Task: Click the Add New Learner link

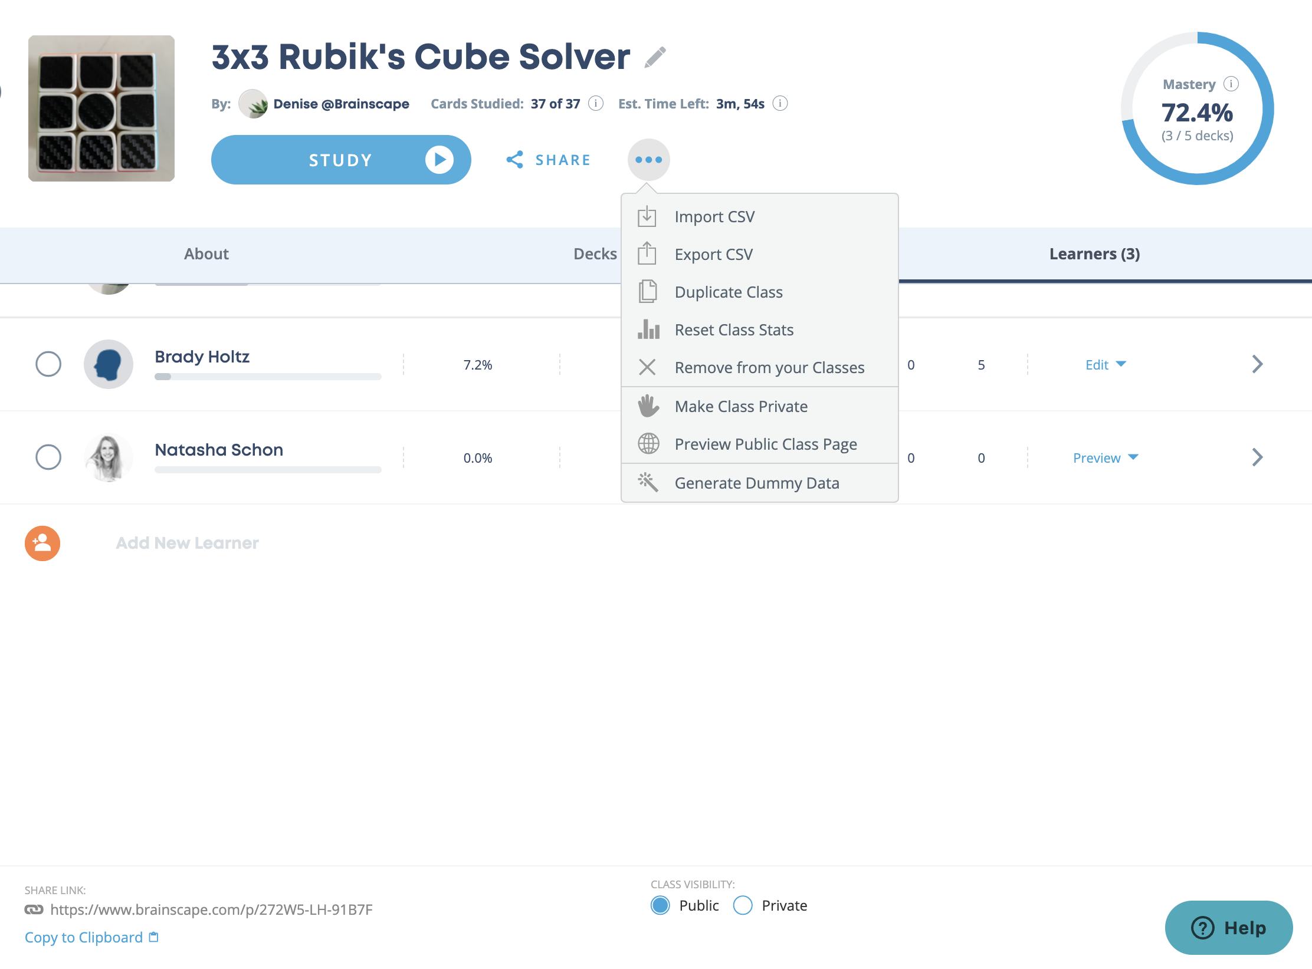Action: 187,543
